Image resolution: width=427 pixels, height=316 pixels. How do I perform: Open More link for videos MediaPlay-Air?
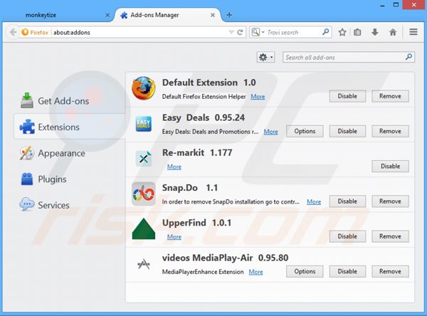coord(255,272)
